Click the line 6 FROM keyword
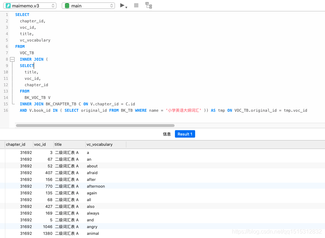The width and height of the screenshot is (325, 238). [20, 46]
